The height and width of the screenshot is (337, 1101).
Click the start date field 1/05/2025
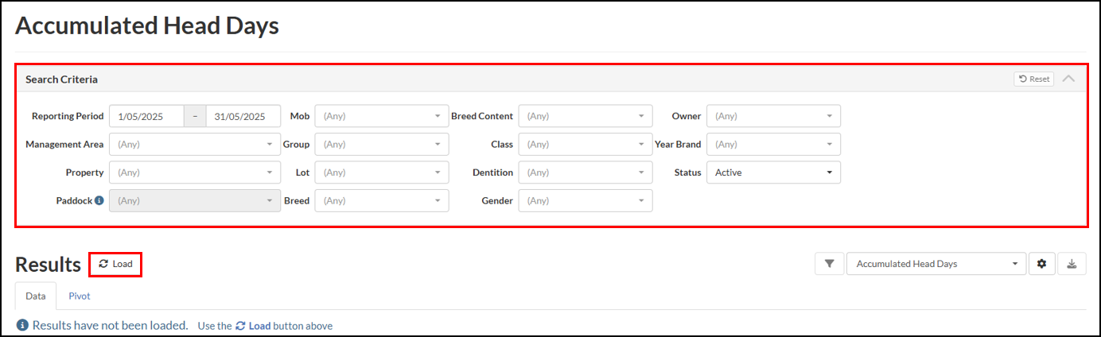point(146,116)
